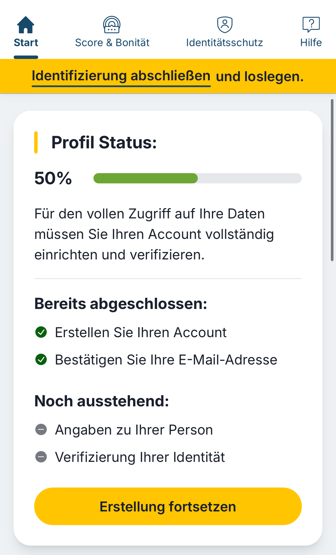The image size is (336, 555).
Task: Select the Start tab label
Action: 26,43
